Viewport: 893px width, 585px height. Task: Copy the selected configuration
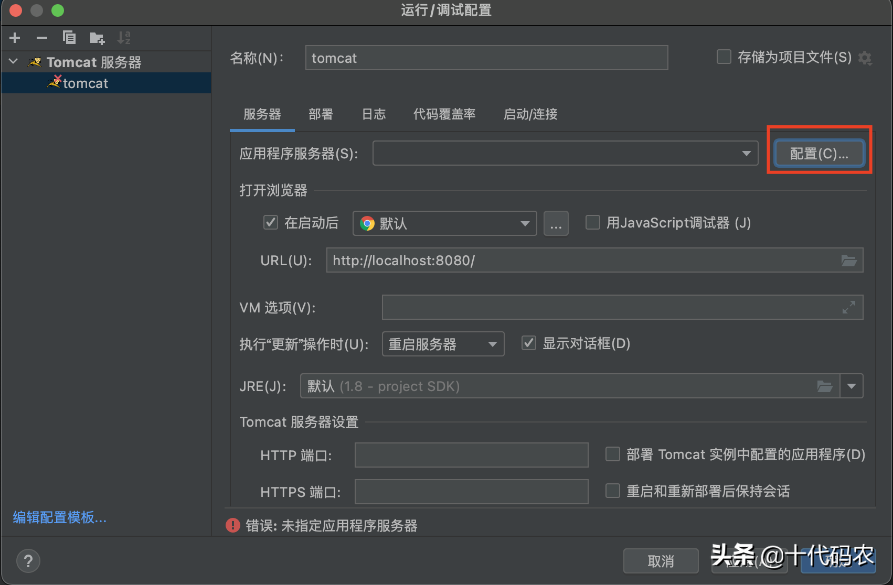pyautogui.click(x=69, y=38)
